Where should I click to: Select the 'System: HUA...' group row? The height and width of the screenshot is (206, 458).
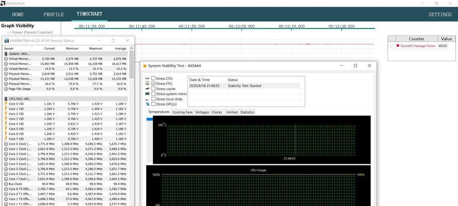pyautogui.click(x=66, y=54)
